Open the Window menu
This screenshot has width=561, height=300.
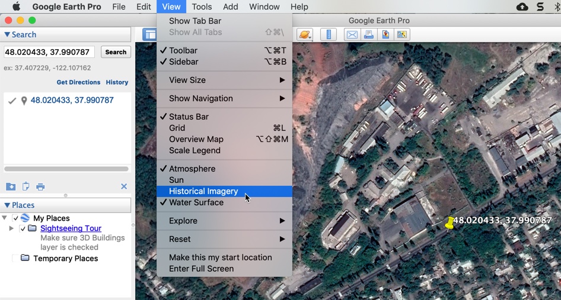click(264, 7)
